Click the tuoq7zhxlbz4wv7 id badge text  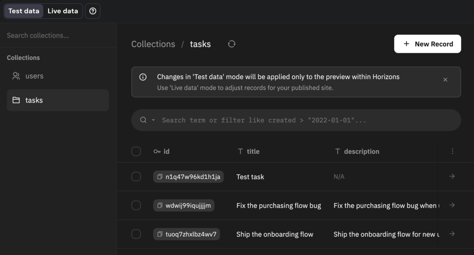point(191,234)
